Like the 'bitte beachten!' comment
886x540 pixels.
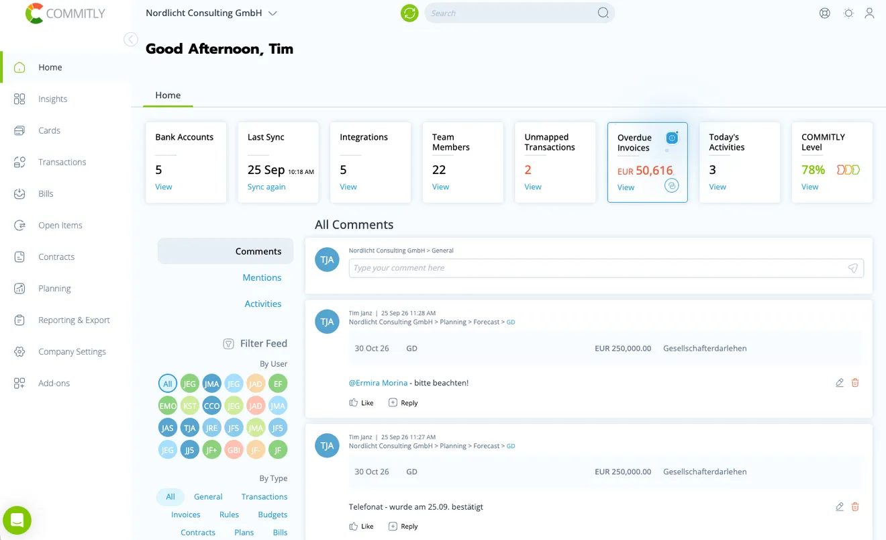(x=361, y=402)
